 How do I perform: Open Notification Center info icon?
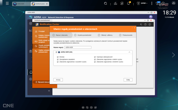(150, 24)
